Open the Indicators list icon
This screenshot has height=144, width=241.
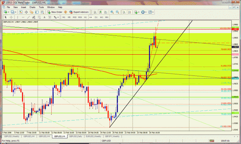pyautogui.click(x=136, y=12)
